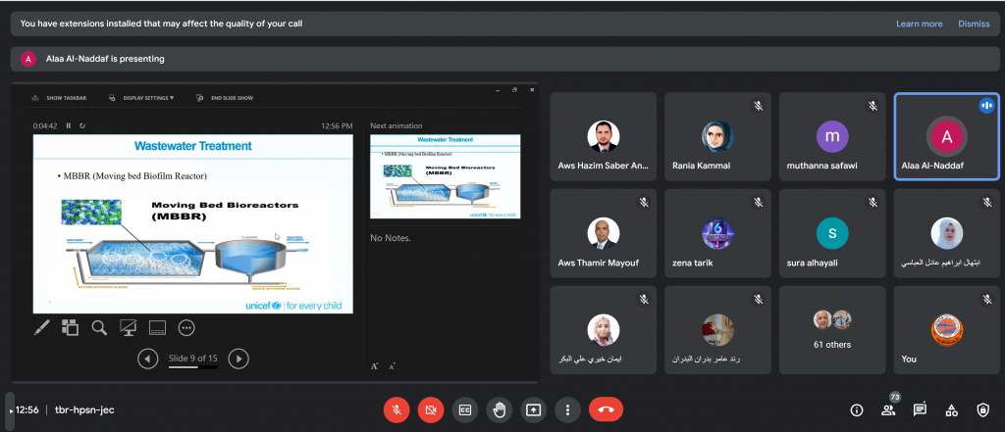
Task: Click the slide progress bar under Slide 9 of 15
Action: (192, 367)
